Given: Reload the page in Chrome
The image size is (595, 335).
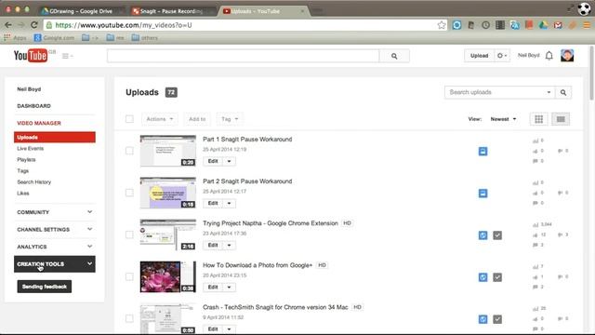Looking at the screenshot, I should (34, 25).
